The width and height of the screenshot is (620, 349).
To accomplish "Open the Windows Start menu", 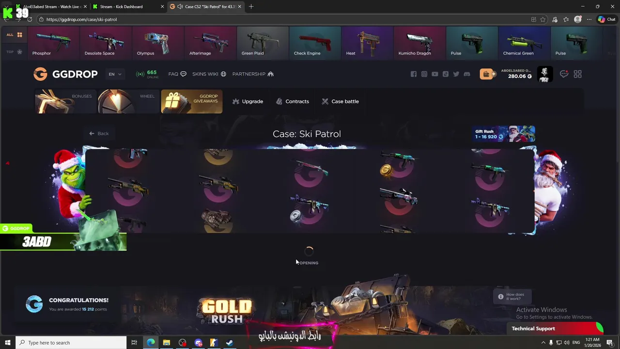I will click(7, 343).
